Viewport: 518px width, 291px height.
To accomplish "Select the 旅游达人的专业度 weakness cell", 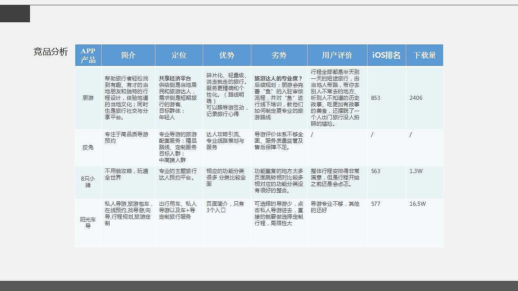I will (x=279, y=98).
